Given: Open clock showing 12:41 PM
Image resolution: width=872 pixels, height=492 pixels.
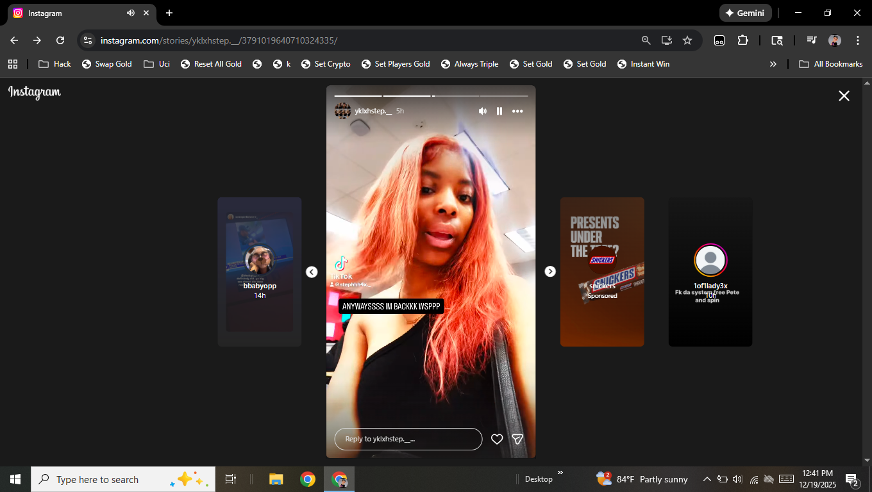Looking at the screenshot, I should pyautogui.click(x=818, y=479).
